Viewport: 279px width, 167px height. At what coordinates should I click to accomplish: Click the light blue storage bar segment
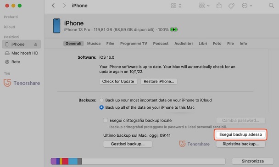(x=73, y=161)
